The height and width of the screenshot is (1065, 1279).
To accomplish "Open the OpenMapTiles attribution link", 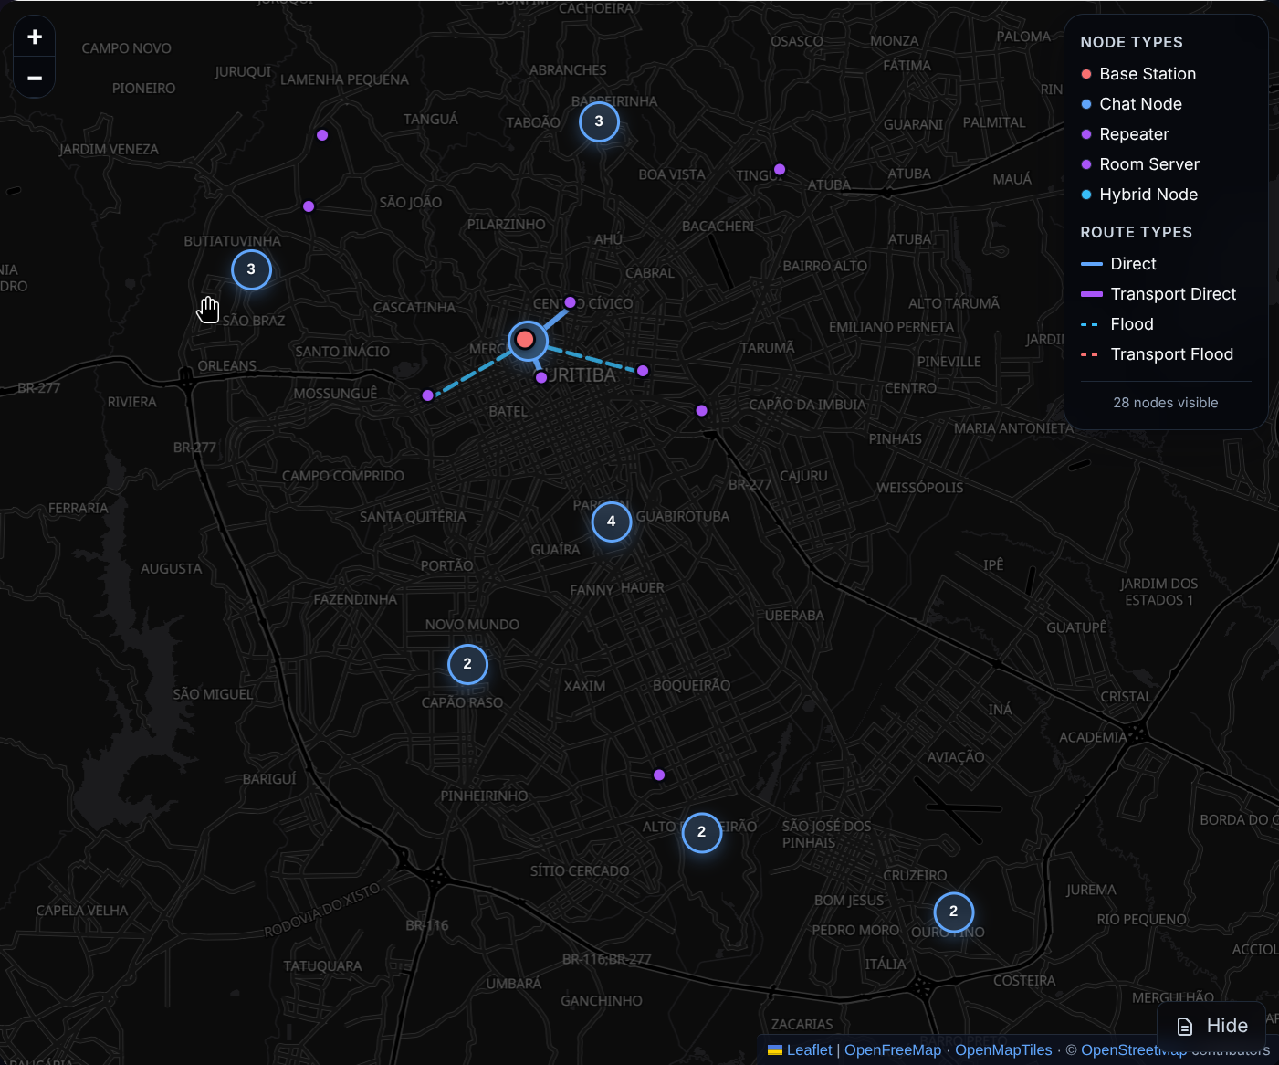I will click(x=1003, y=1050).
